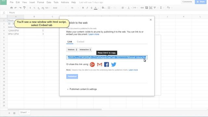208x117 pixels.
Task: Insert a comment via toolbar icon
Action: (x=147, y=8)
